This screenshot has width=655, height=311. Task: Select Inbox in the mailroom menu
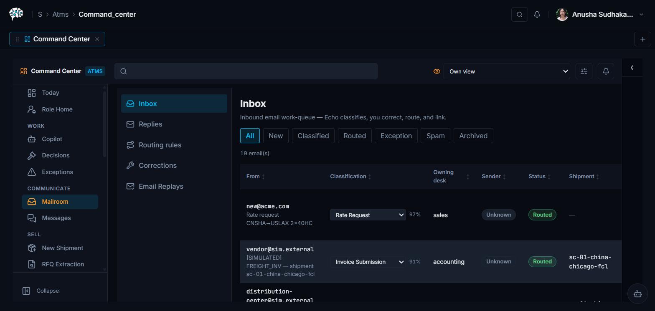[174, 104]
